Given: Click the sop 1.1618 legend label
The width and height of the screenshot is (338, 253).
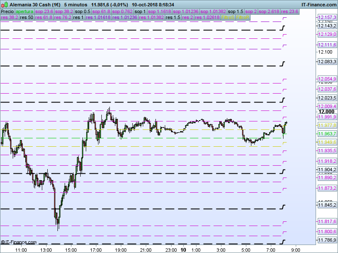Looking at the screenshot, I should tap(160, 12).
